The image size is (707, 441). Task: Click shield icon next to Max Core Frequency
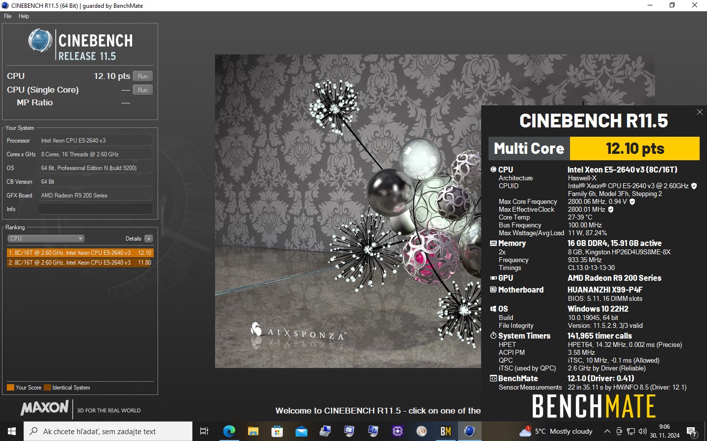point(632,201)
